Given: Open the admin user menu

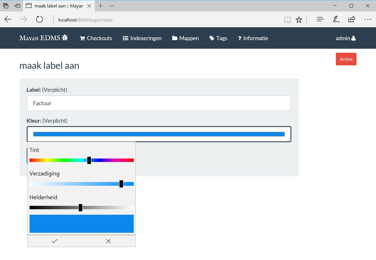Looking at the screenshot, I should coord(346,38).
